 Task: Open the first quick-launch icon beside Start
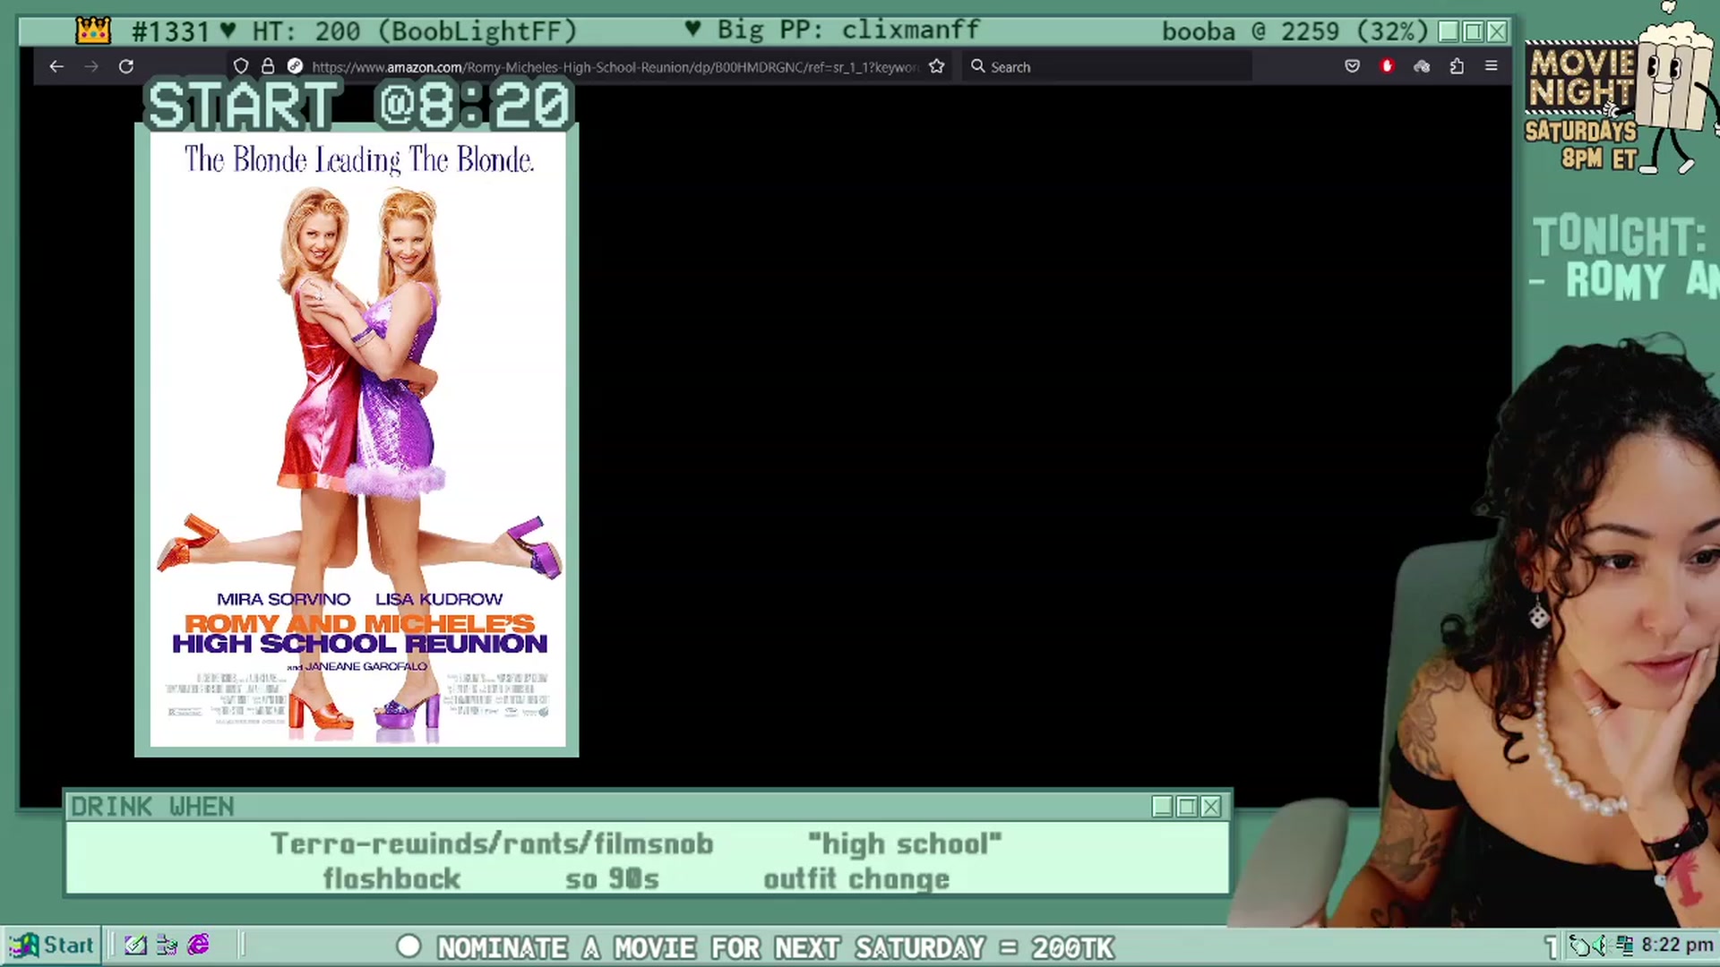pos(135,946)
